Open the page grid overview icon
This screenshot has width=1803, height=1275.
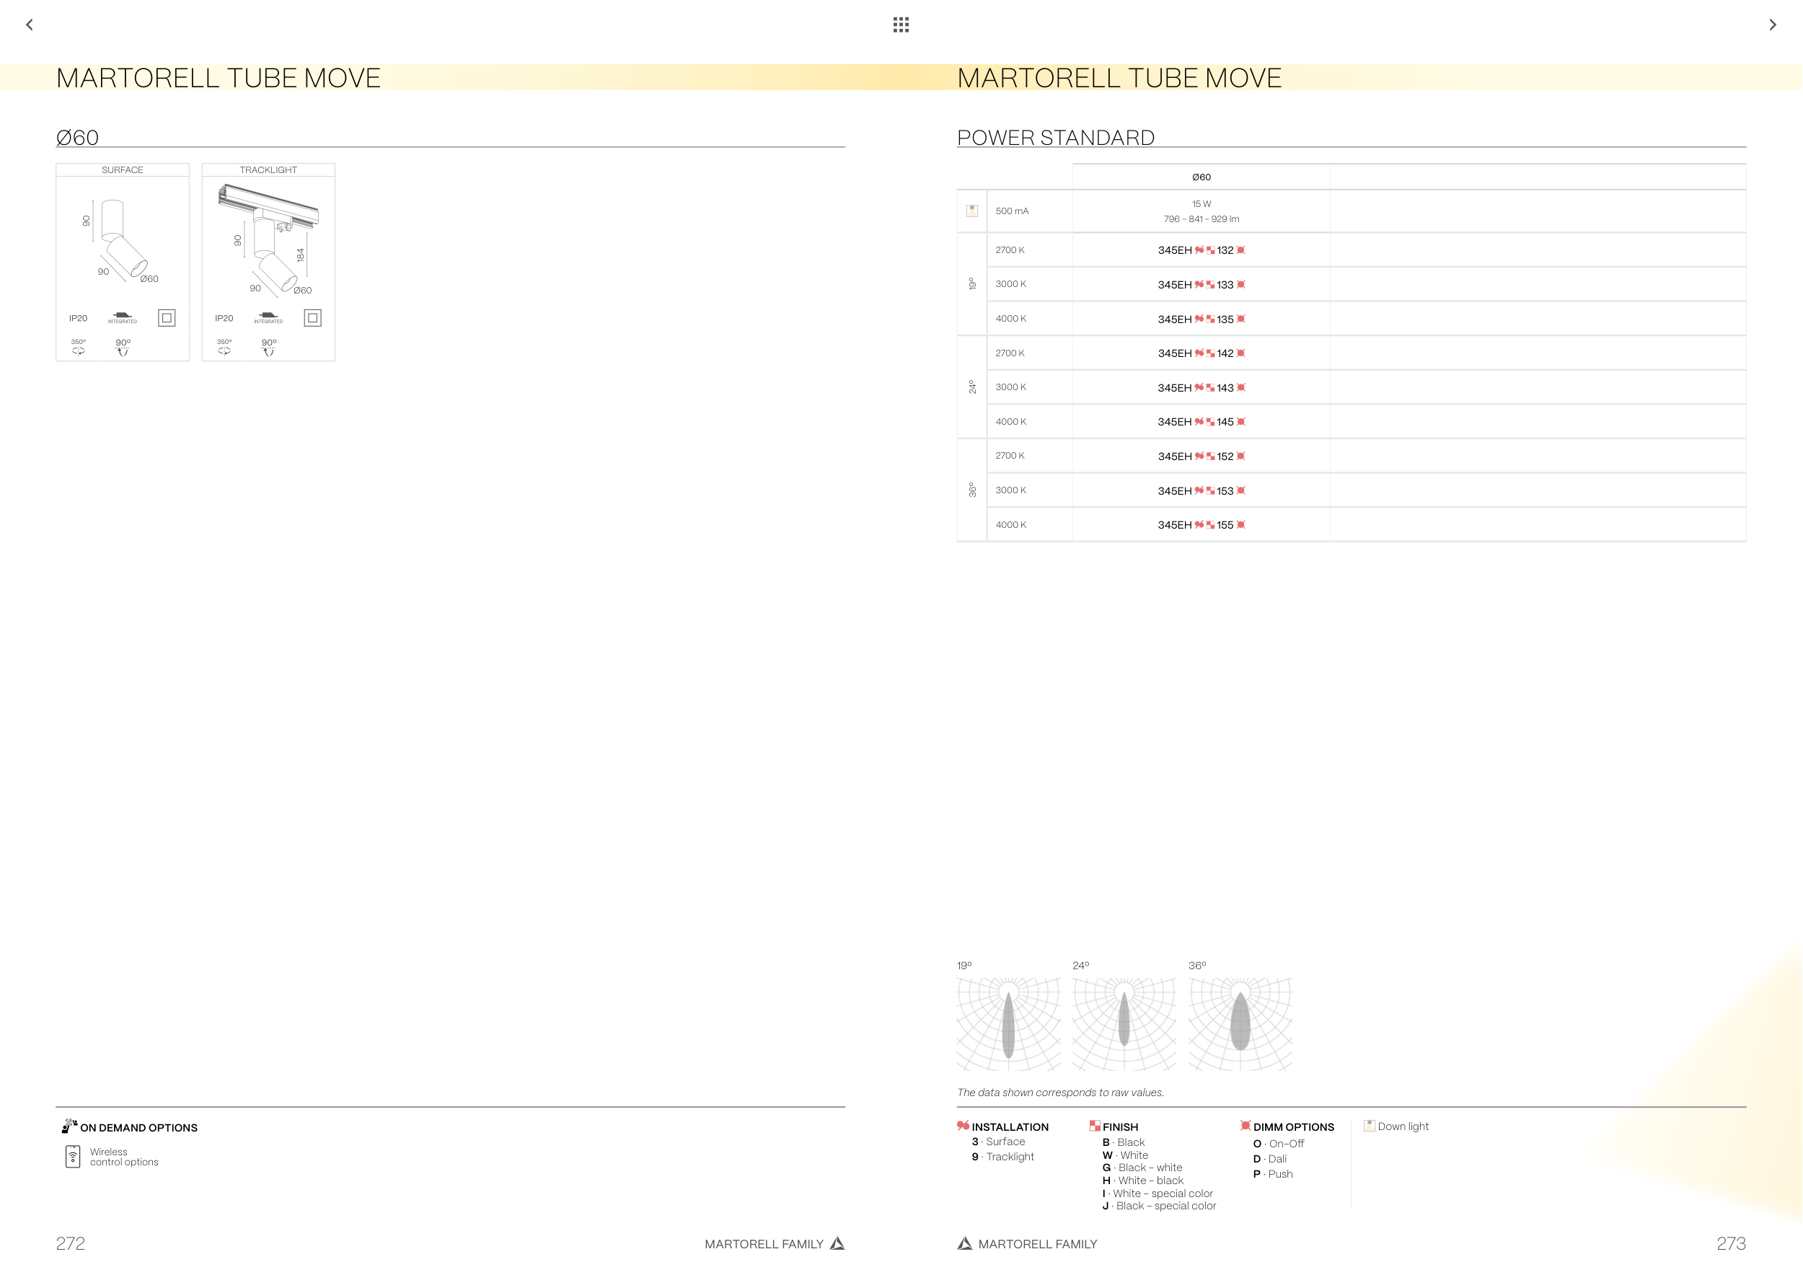[901, 25]
